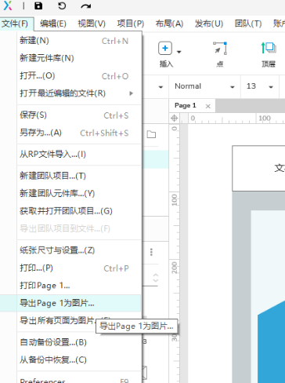The image size is (285, 383).
Task: Click the 顶层 bring-to-front icon
Action: coord(269,48)
